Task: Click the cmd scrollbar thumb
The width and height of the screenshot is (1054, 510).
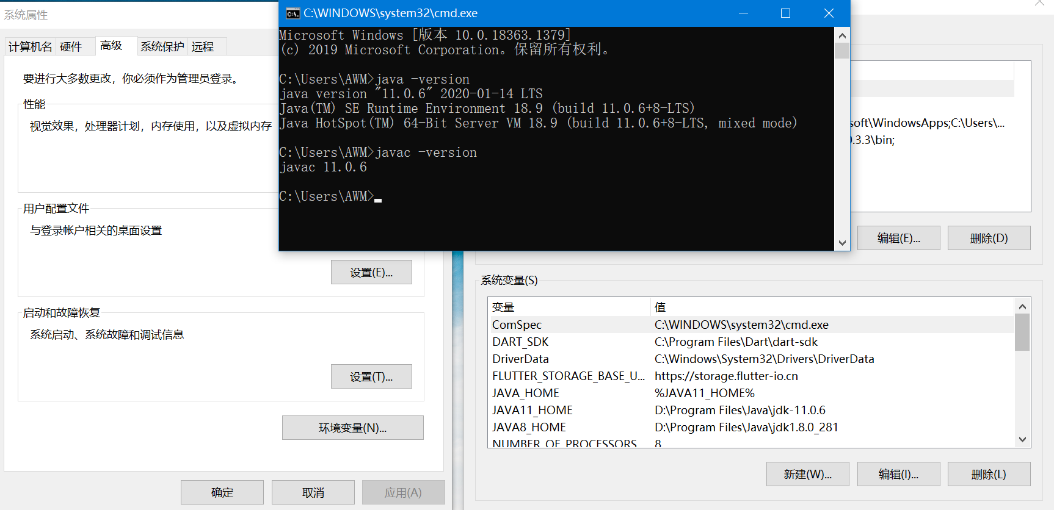Action: 842,51
